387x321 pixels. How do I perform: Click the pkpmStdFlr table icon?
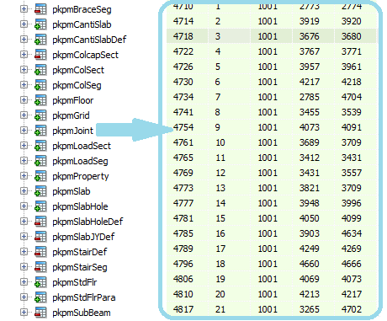[40, 282]
